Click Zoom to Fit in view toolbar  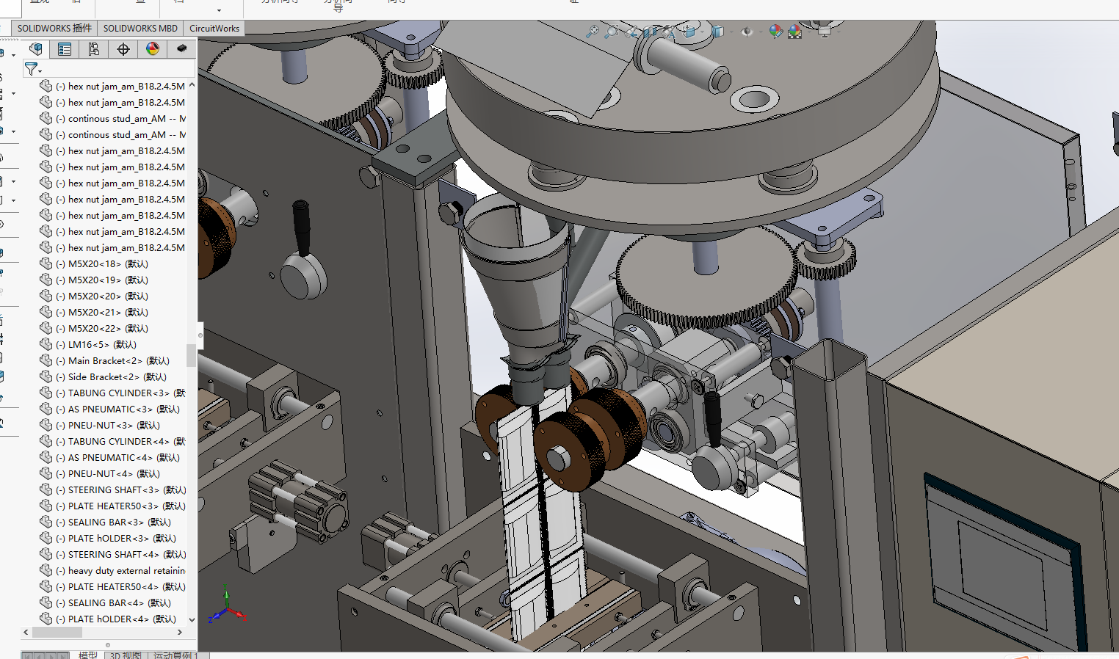tap(593, 32)
